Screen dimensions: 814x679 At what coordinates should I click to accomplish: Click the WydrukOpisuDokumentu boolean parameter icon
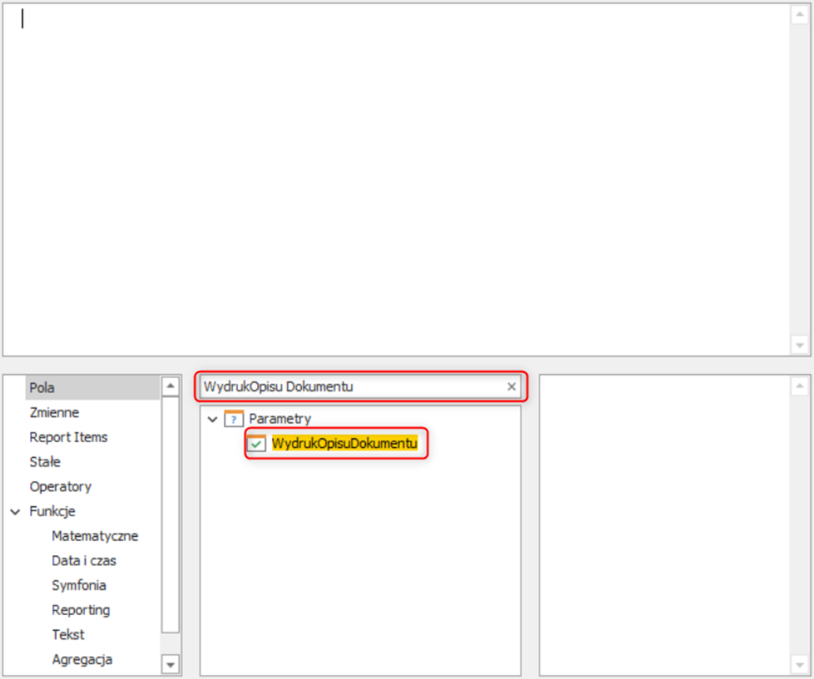pos(256,444)
